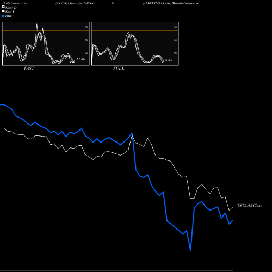Screen dimensions: 272x272
Task: Click the FAST stochastic chart panel
Action: [46, 44]
